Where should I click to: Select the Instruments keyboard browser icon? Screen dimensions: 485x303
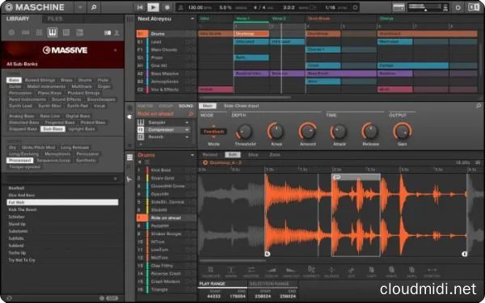53,32
